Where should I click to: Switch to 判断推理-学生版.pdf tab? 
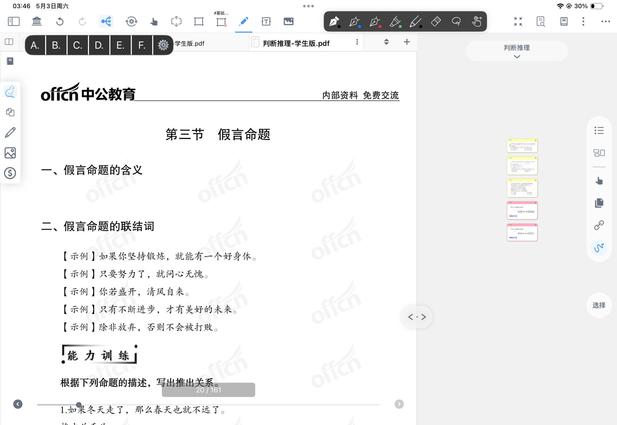(x=296, y=43)
